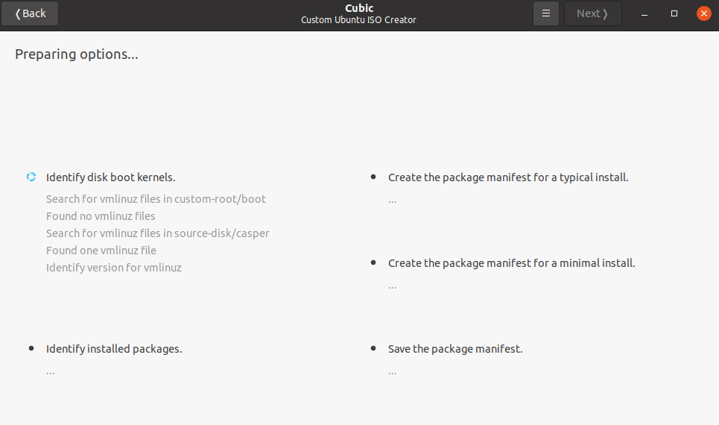Minimize the Cubic window
Screen dimensions: 719x425
tap(644, 13)
